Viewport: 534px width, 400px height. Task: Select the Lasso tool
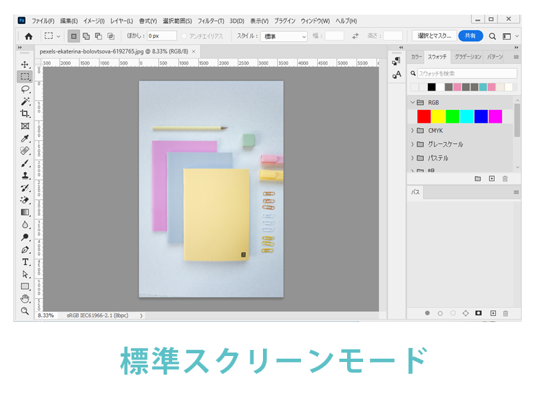(25, 89)
